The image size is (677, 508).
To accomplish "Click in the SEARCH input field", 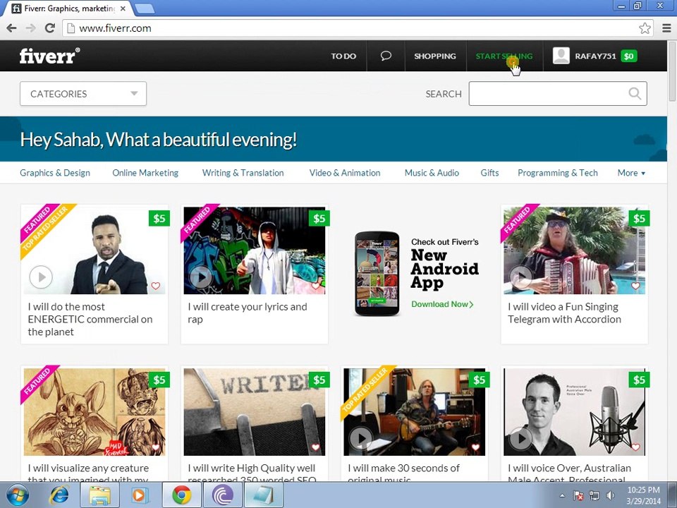I will pyautogui.click(x=558, y=93).
